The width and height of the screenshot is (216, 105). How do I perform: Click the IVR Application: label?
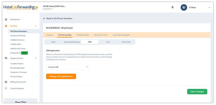point(53,51)
